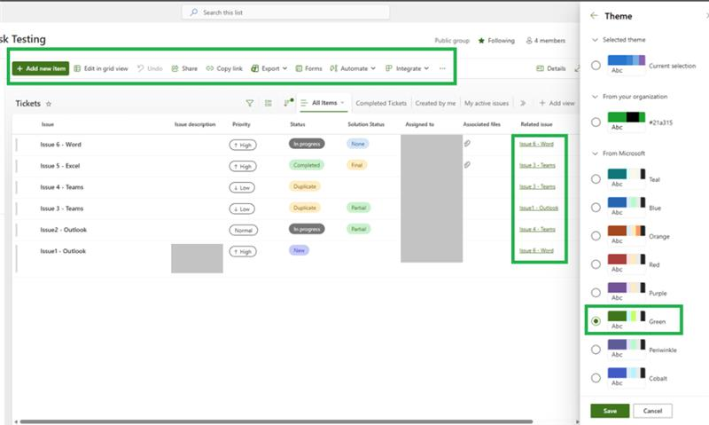Select the Teal theme radio button
Viewport: 709px width, 425px height.
click(x=596, y=179)
